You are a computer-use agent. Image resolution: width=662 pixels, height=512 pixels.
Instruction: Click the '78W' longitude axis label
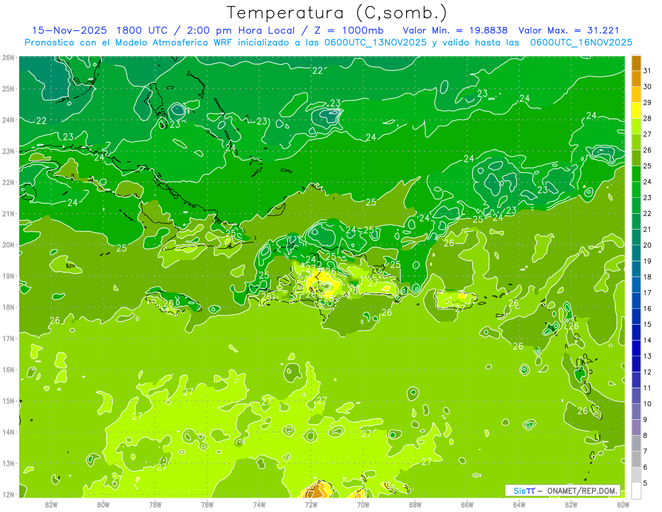(x=155, y=504)
